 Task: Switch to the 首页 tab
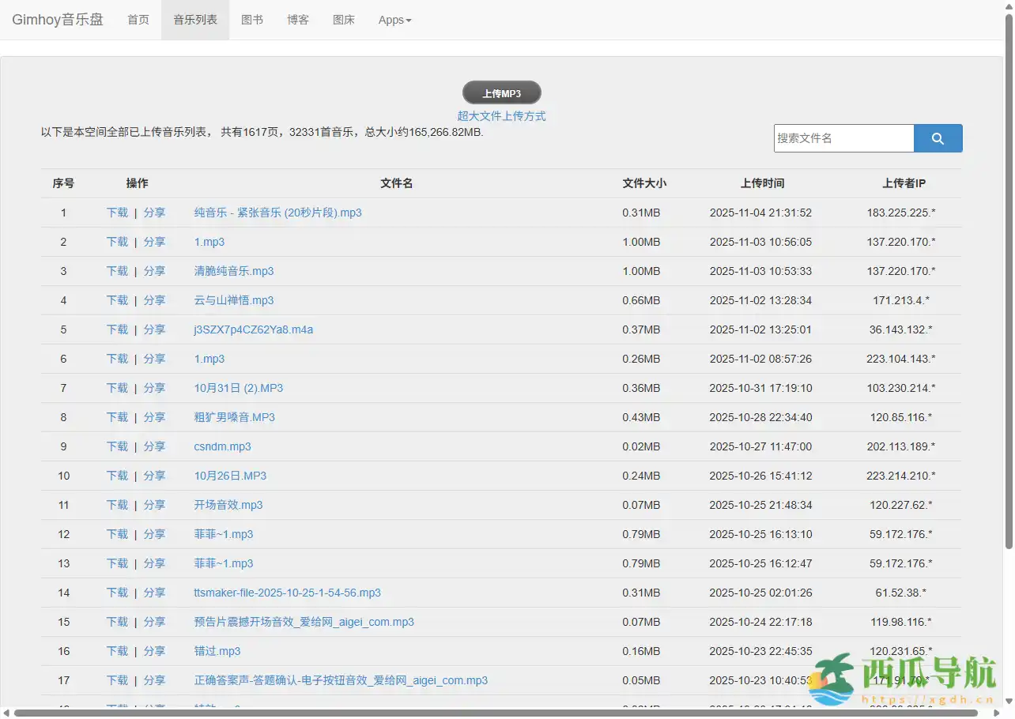(138, 20)
